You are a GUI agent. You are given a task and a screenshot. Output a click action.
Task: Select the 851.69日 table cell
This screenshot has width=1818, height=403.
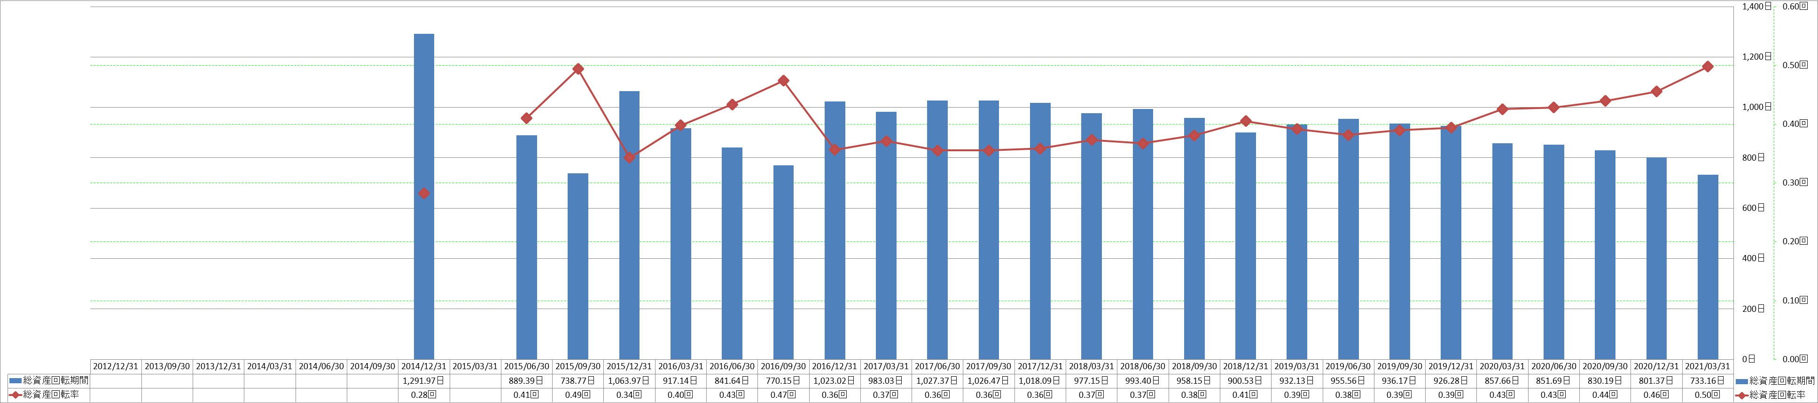click(1553, 380)
